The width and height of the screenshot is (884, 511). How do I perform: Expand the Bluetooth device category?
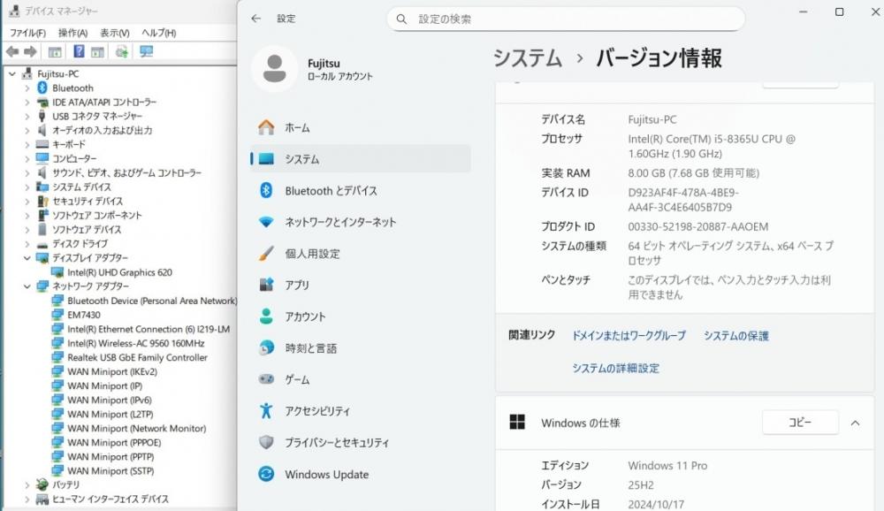pos(27,88)
